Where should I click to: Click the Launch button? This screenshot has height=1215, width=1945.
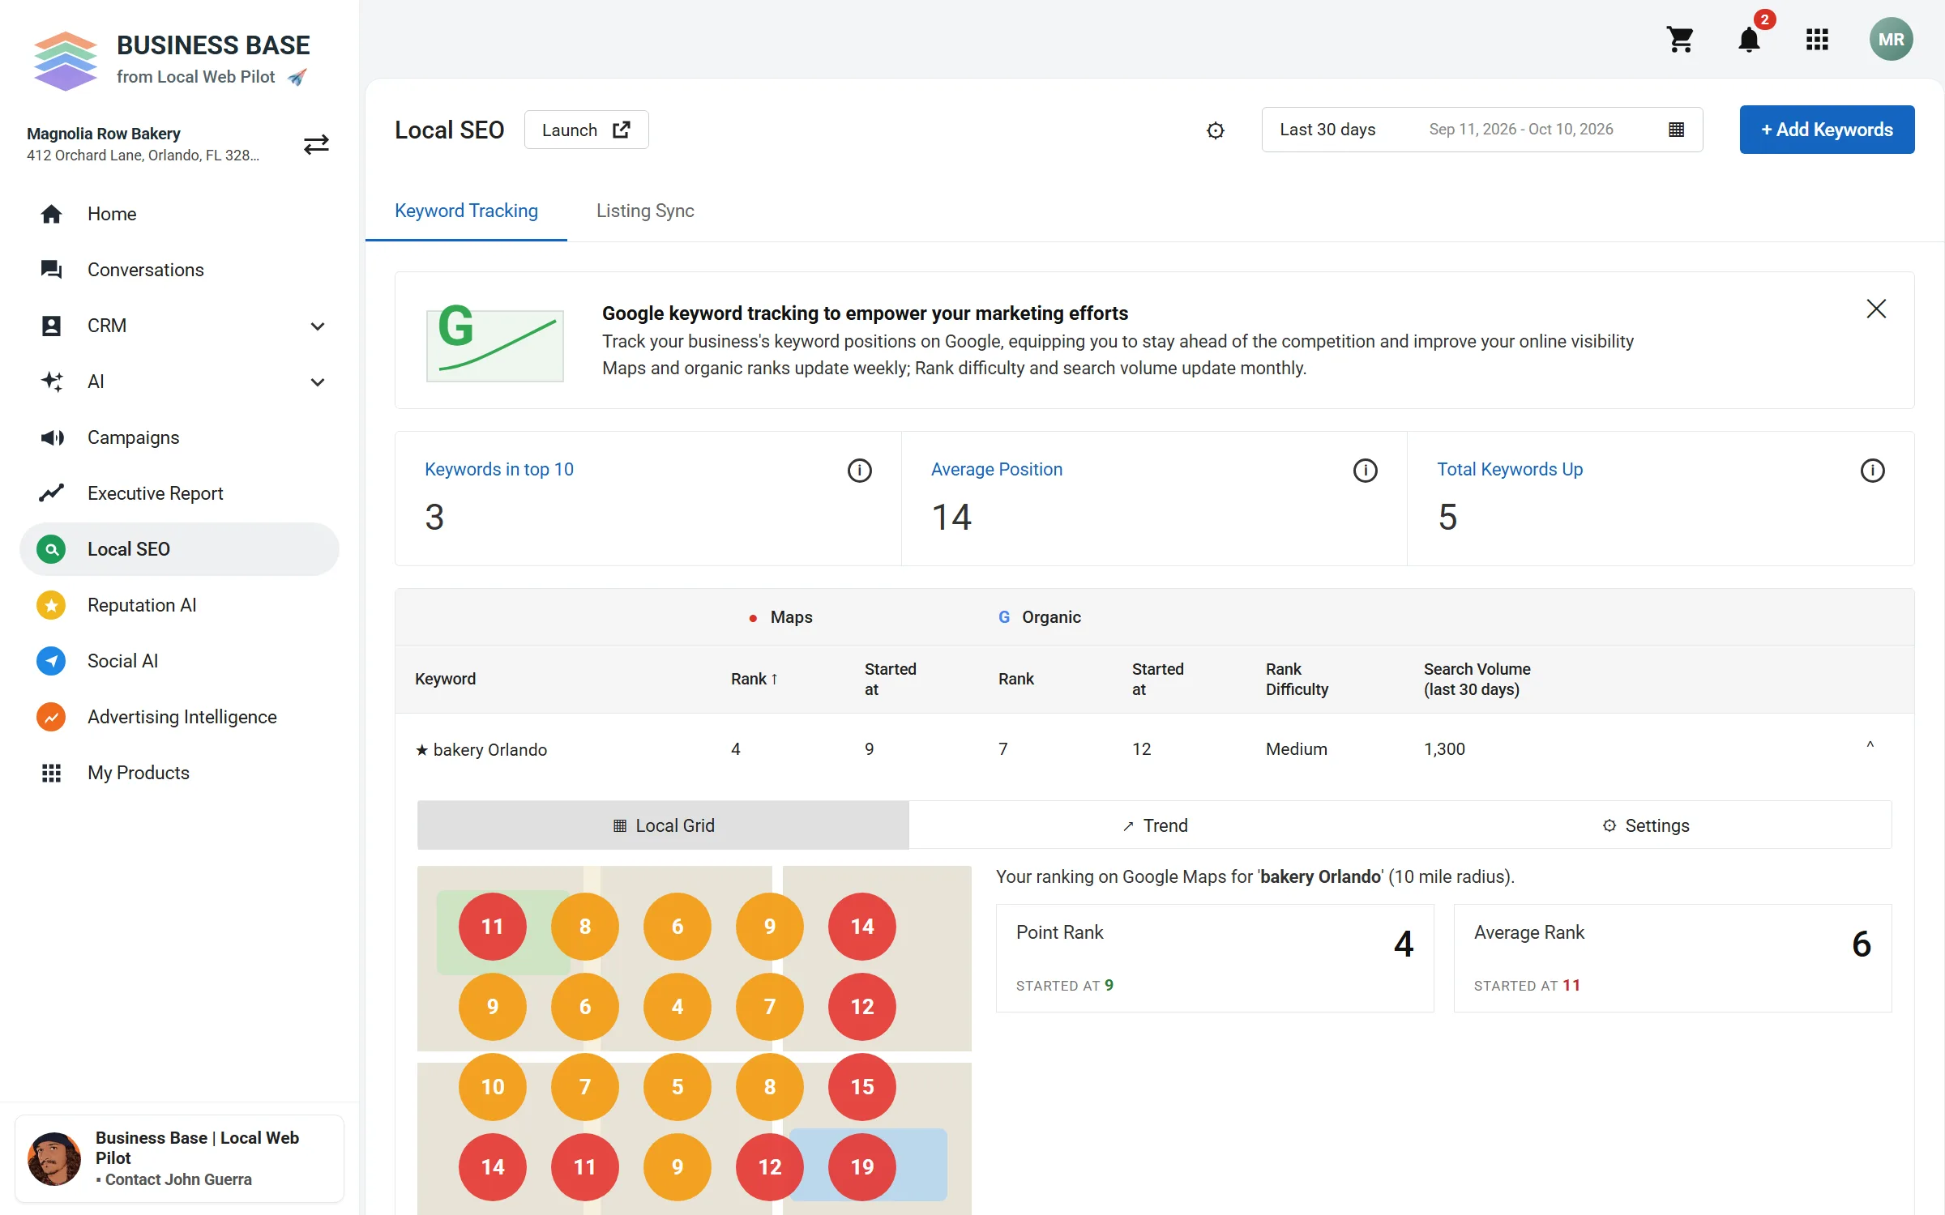click(586, 130)
